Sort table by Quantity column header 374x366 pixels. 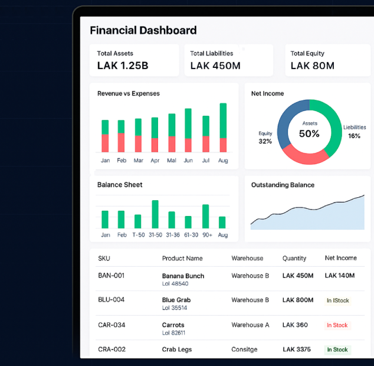click(x=294, y=258)
